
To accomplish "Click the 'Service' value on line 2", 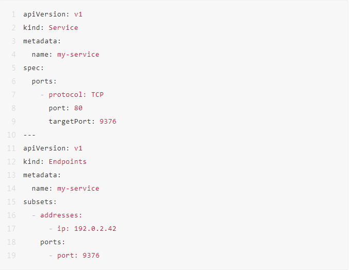I will pos(63,27).
